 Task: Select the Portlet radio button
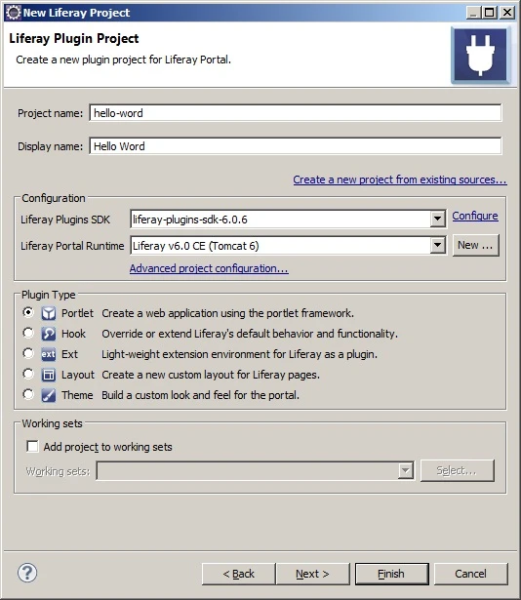coord(28,312)
